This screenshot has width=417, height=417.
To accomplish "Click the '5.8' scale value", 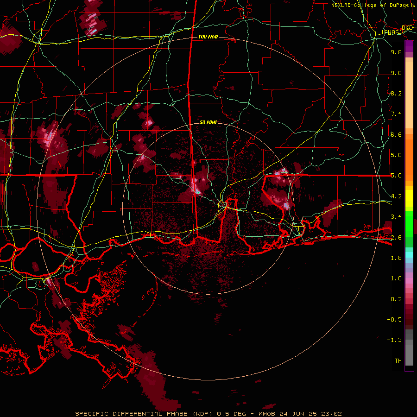I will click(x=396, y=155).
